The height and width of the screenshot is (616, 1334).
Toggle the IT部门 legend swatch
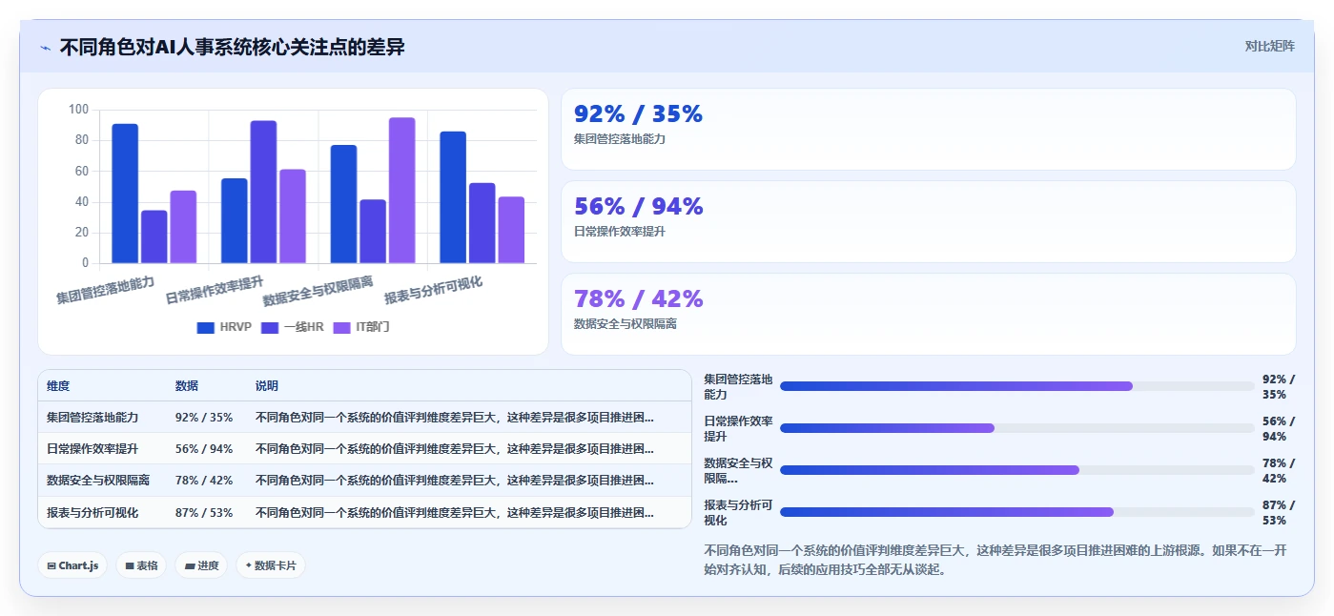coord(341,327)
